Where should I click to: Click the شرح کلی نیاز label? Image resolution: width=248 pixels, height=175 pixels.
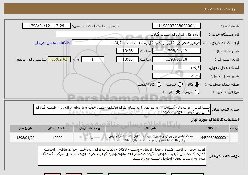(x=225, y=109)
